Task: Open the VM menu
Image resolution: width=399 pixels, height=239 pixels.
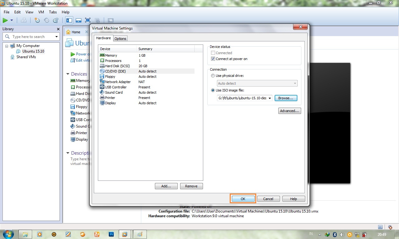Action: [41, 12]
